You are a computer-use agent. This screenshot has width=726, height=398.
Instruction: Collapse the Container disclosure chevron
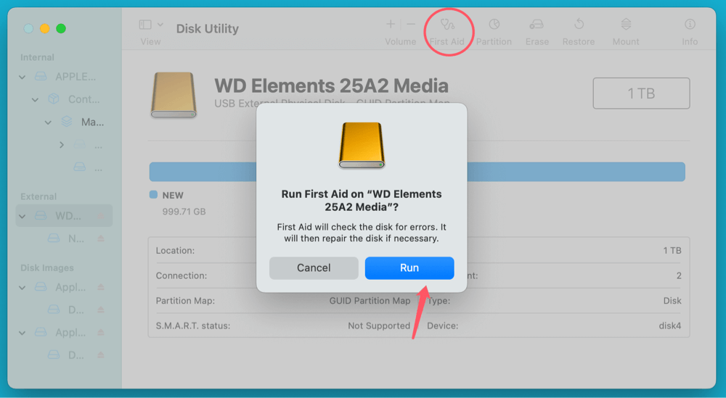tap(35, 99)
